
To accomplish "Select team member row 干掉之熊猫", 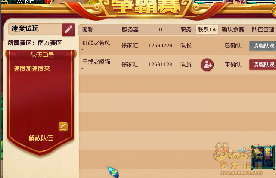I will coord(177,65).
